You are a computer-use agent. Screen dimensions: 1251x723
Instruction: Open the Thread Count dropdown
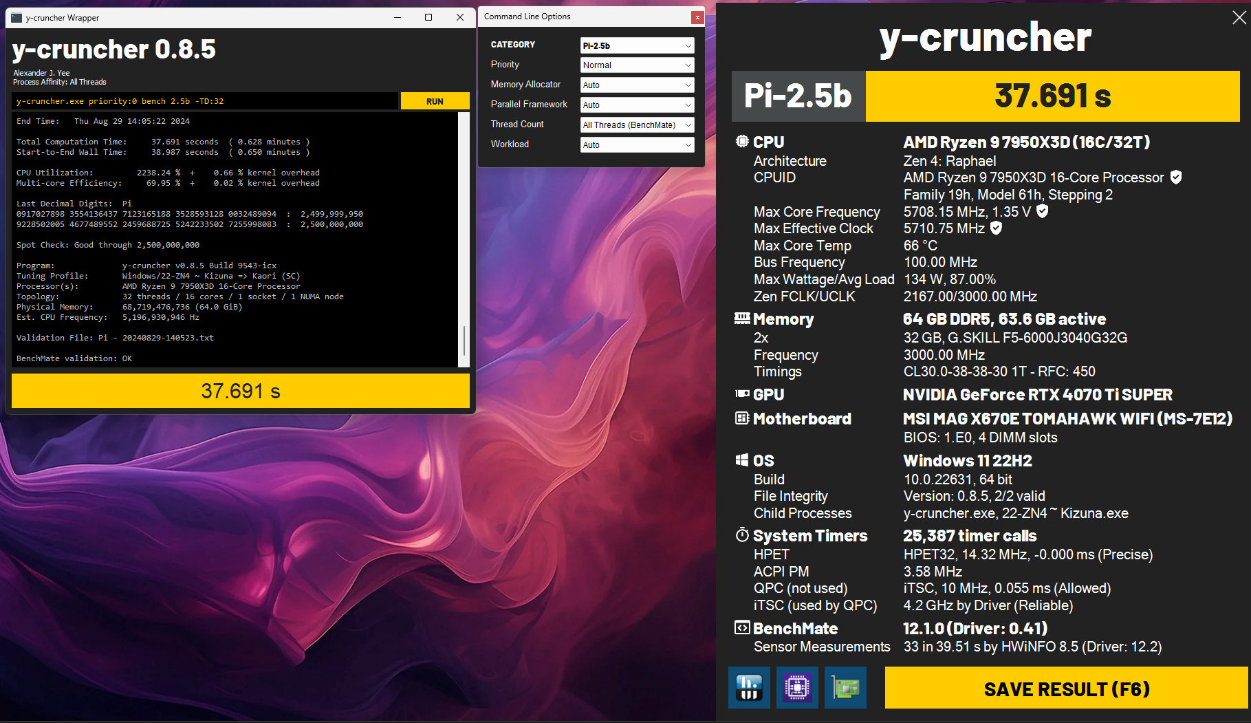(638, 125)
